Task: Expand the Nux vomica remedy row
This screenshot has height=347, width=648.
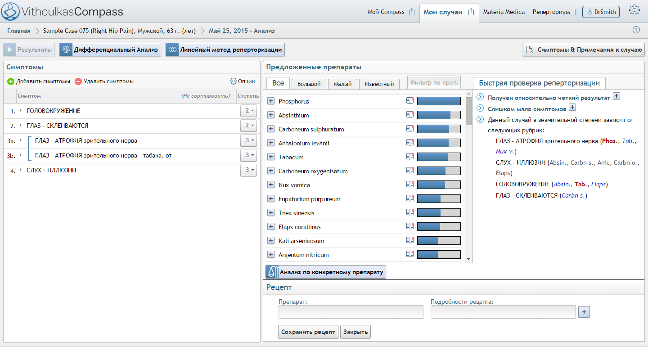Action: click(271, 185)
